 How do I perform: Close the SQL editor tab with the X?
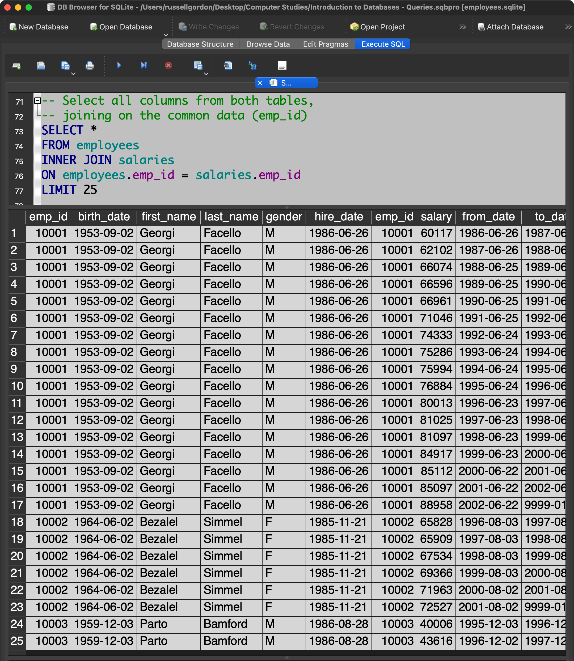coord(260,83)
